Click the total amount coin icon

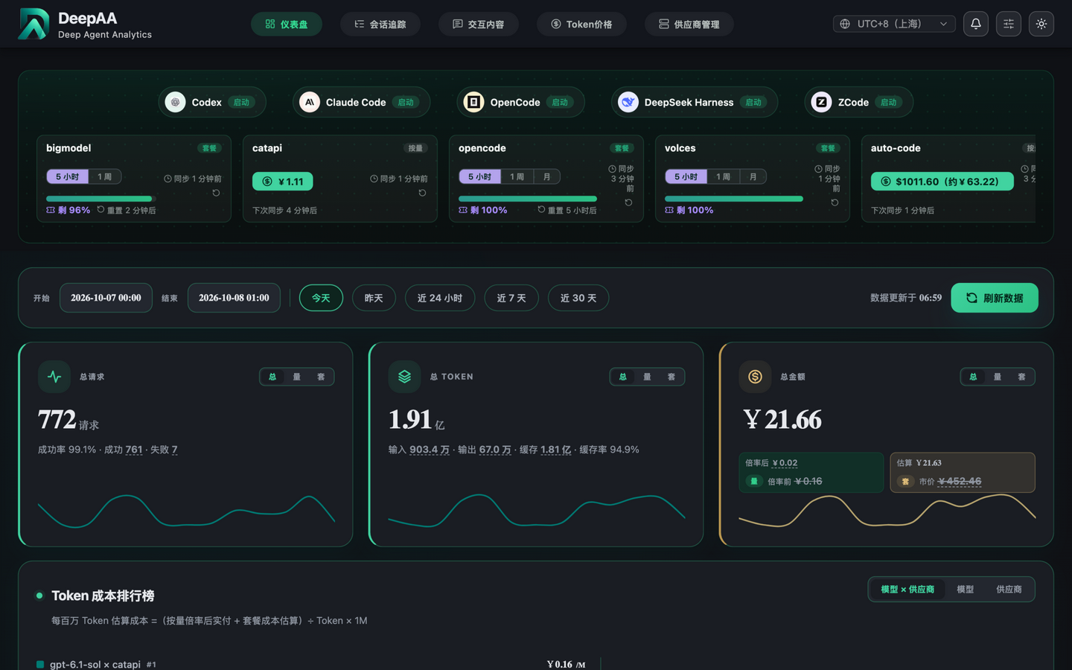(x=755, y=377)
